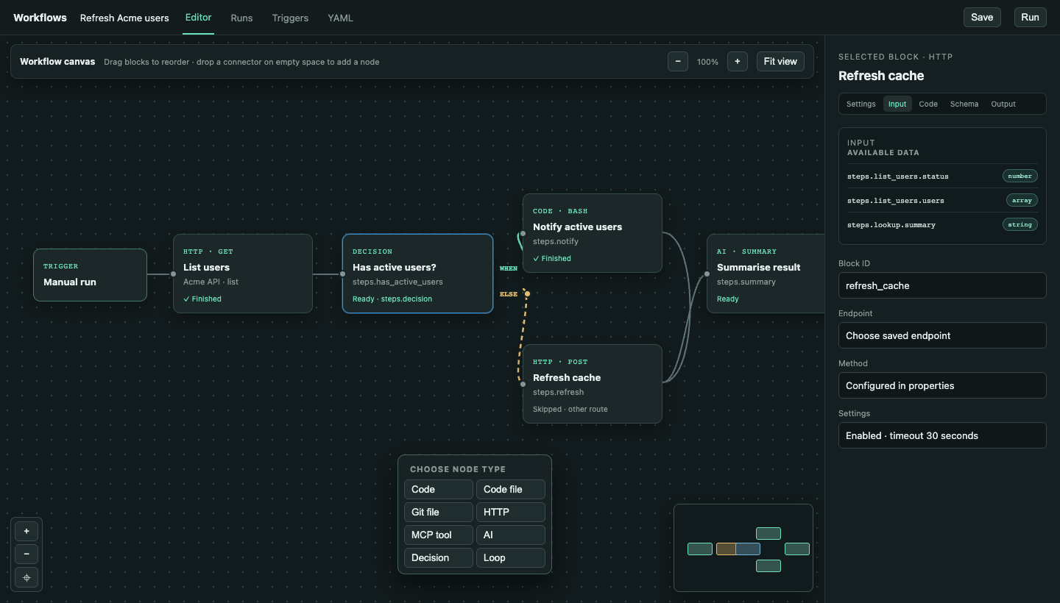The width and height of the screenshot is (1060, 603).
Task: Select the List users HTTP node
Action: pos(243,274)
